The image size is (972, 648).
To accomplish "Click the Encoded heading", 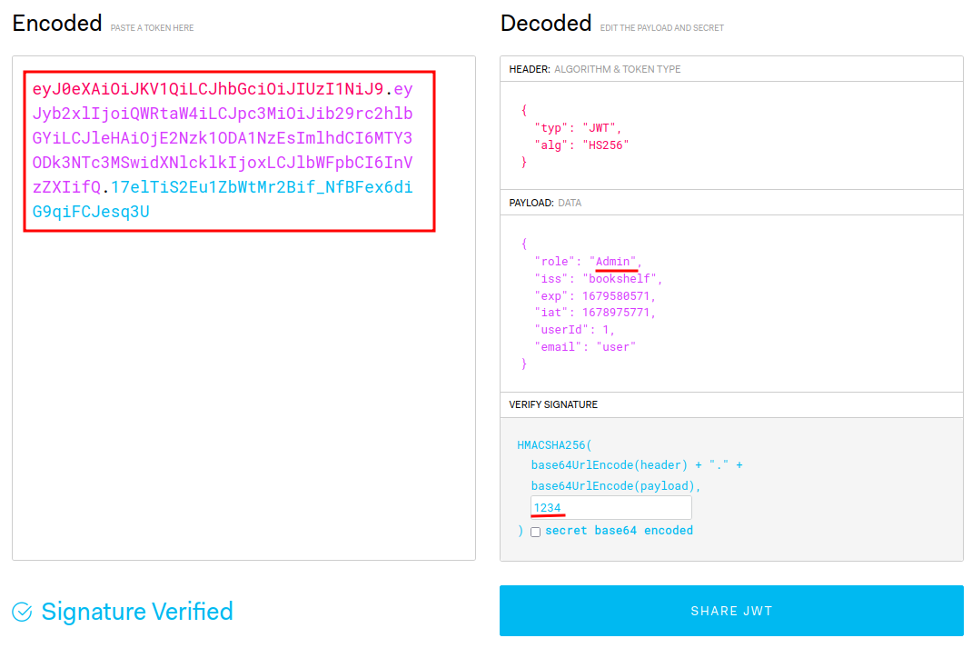I will click(57, 24).
